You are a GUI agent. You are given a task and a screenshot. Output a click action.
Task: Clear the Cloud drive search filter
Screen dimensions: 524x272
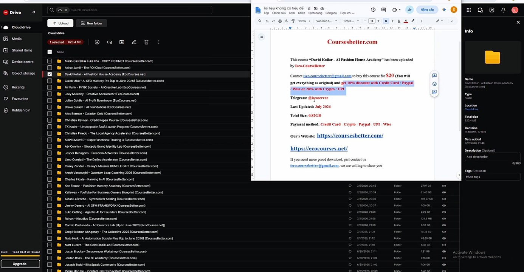click(66, 10)
